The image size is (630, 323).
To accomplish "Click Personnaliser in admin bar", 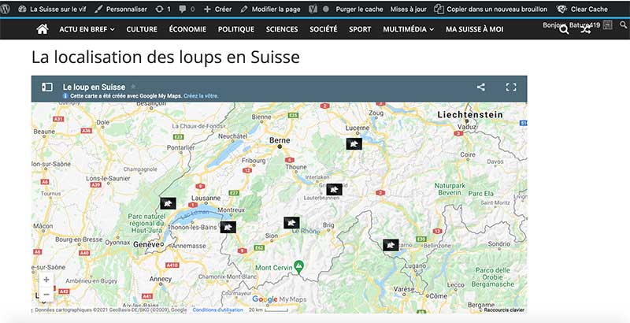I will click(x=121, y=9).
